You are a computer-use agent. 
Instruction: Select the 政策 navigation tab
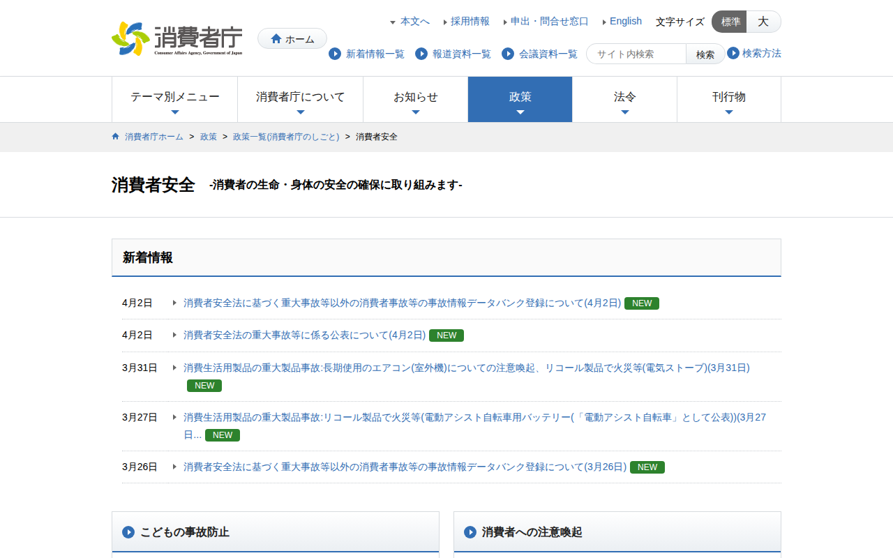click(x=520, y=99)
